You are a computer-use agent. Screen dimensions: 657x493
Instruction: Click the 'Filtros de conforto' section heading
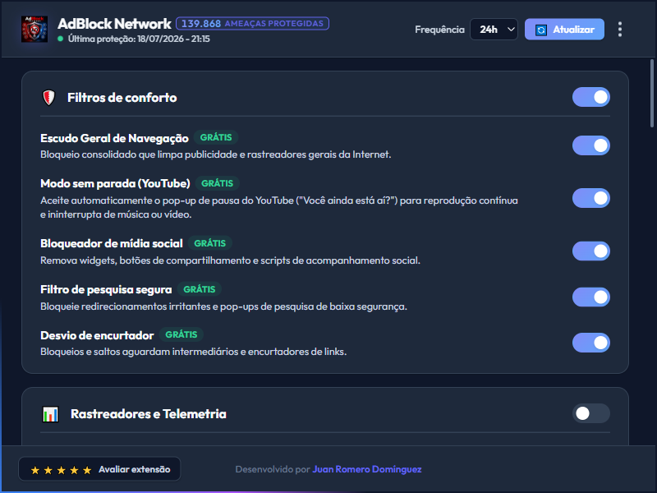click(122, 98)
